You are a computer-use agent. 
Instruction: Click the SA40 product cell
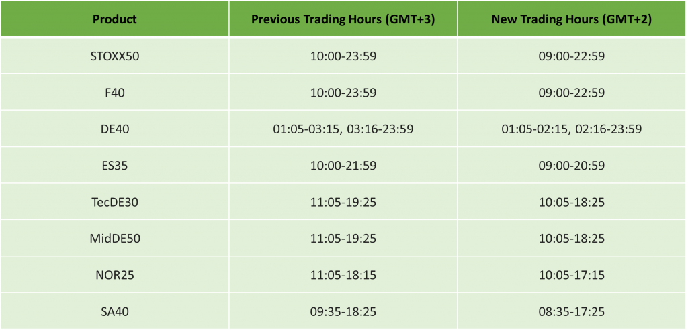(115, 311)
